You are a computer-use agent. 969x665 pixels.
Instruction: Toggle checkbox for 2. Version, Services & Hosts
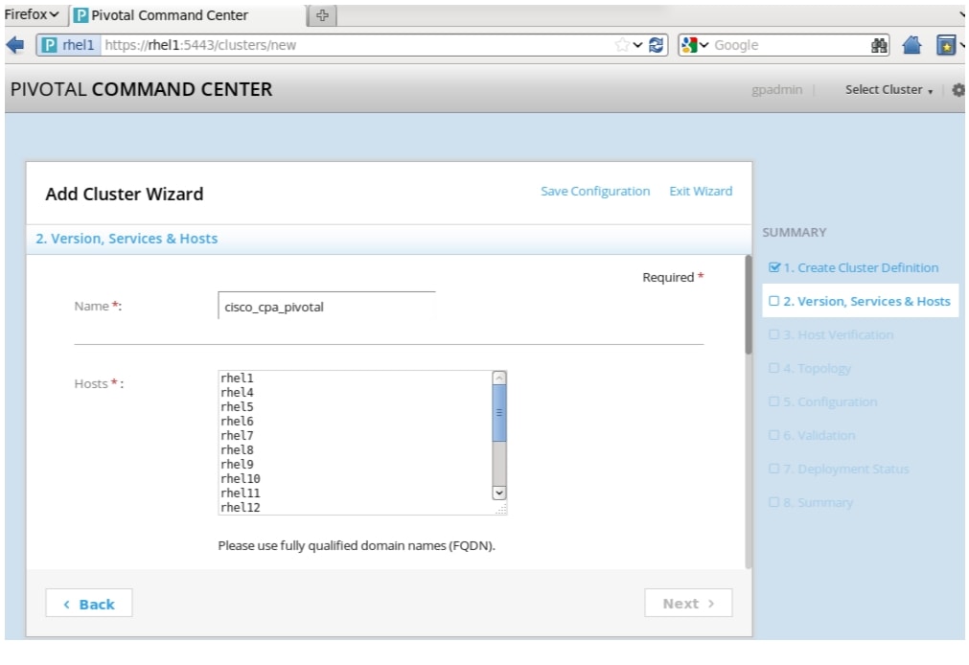[773, 301]
